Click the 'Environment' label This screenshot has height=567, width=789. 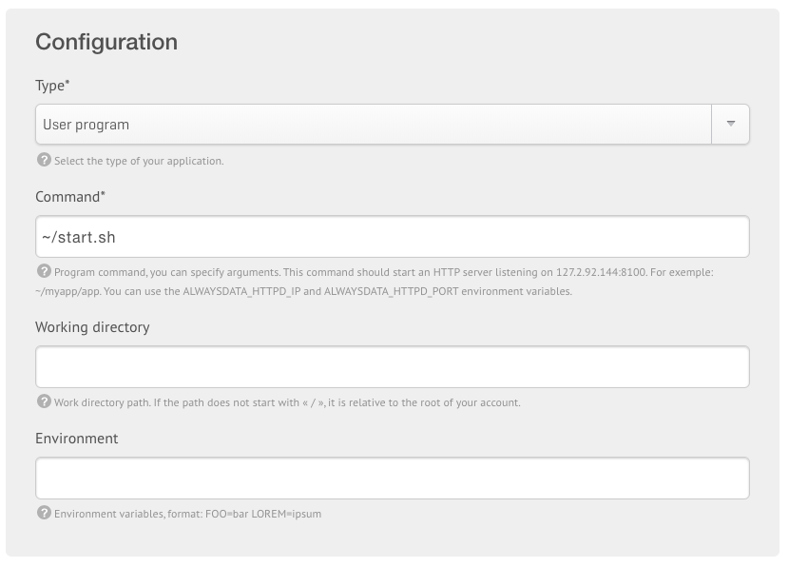coord(77,439)
